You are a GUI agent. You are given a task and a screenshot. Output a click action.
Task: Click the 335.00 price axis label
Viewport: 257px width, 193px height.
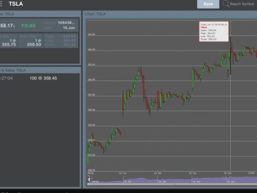91,125
